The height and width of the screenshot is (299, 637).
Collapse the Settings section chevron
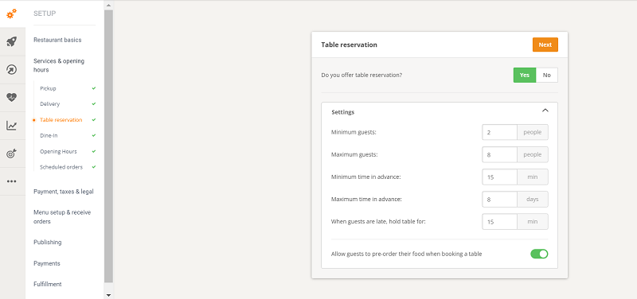click(x=545, y=111)
